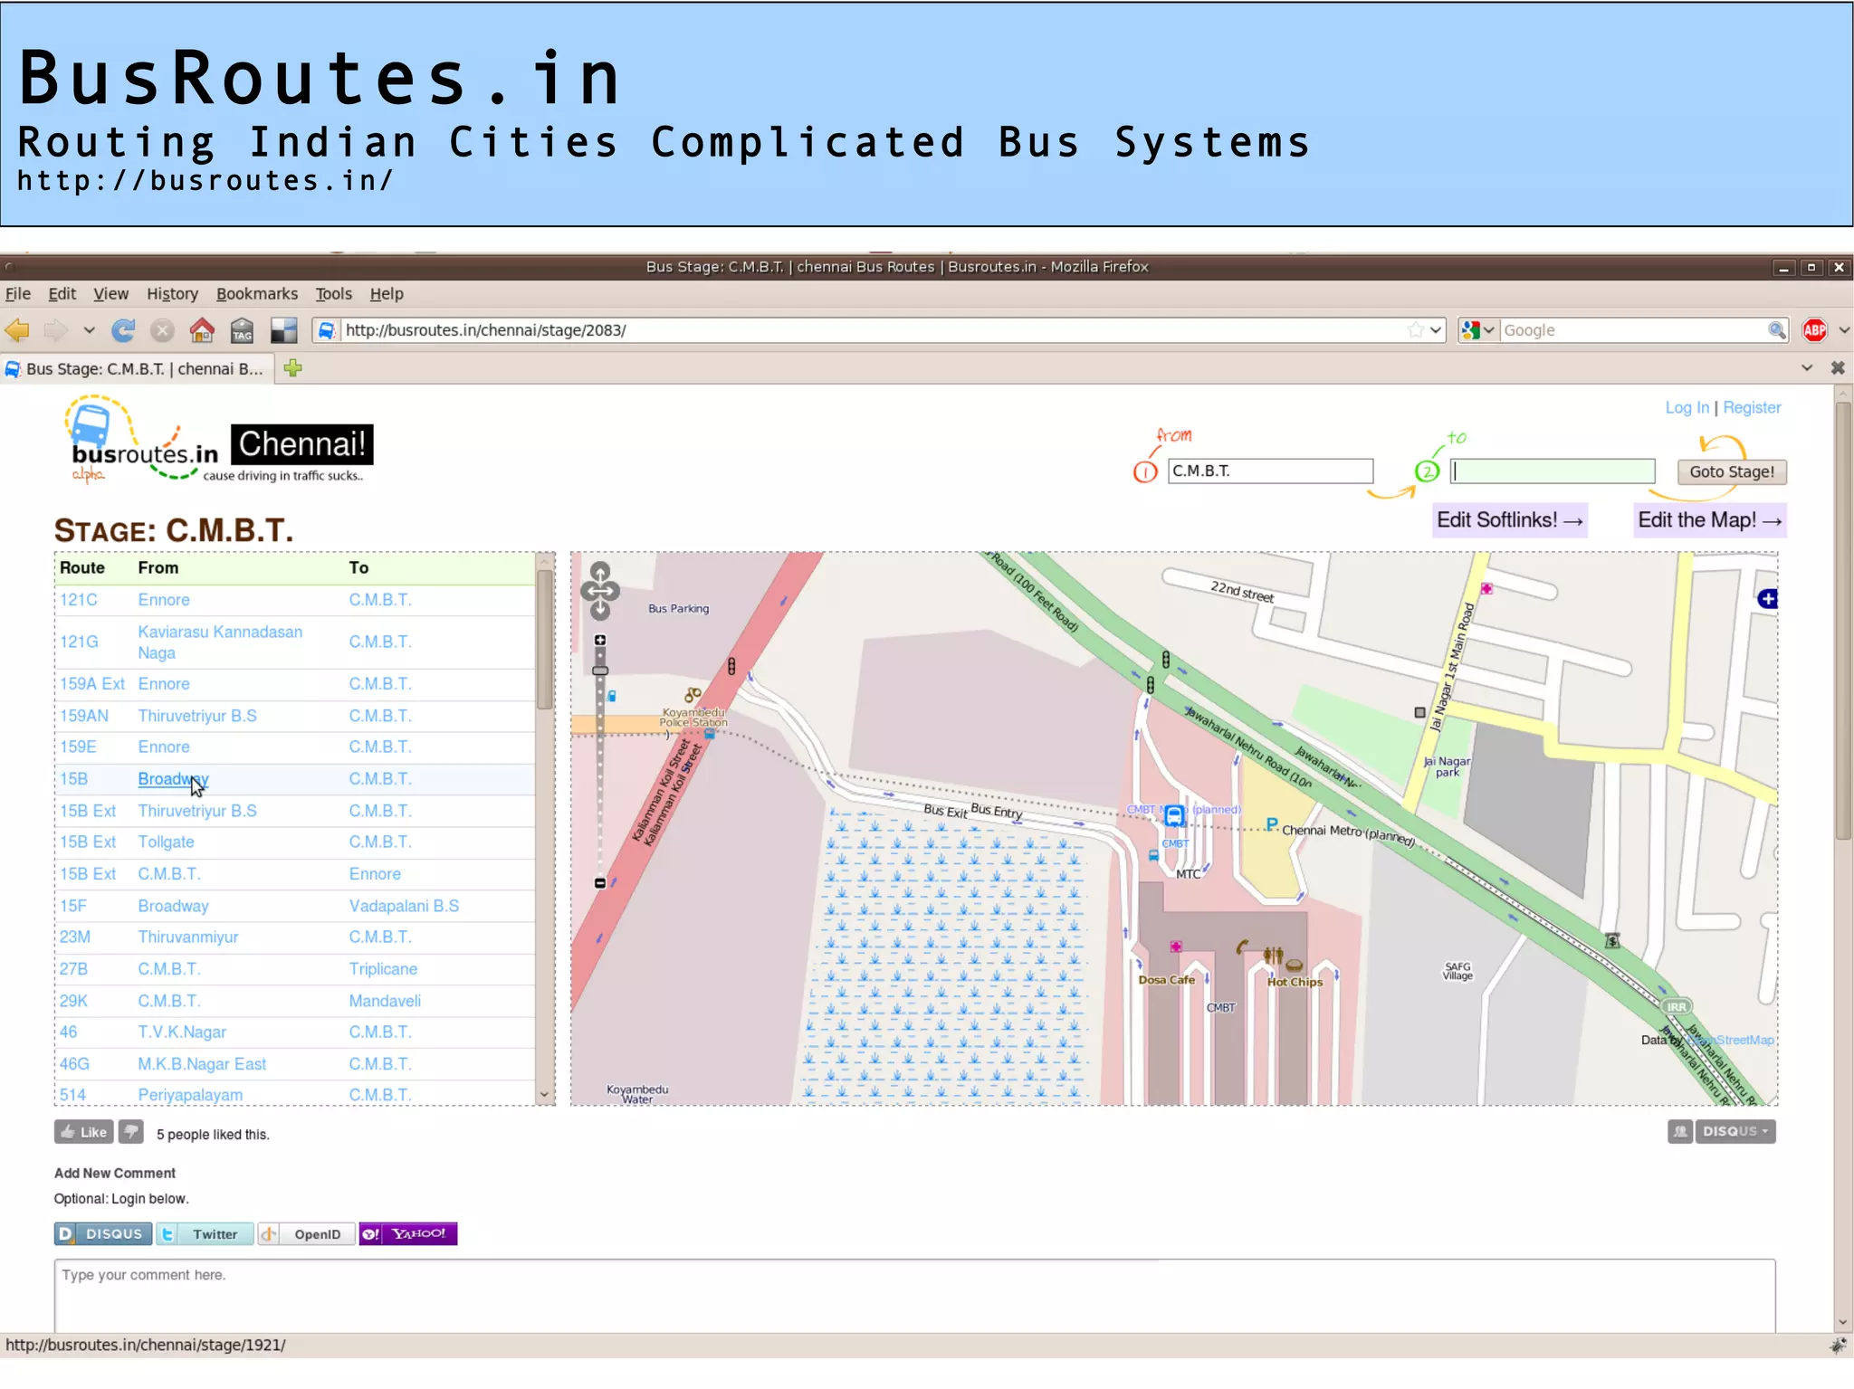Reload the page with the refresh icon
Screen dimensions: 1854x1389
coord(123,330)
